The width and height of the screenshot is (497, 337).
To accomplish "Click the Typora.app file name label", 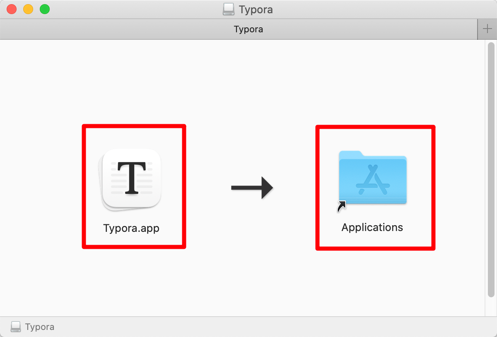I will pos(131,228).
